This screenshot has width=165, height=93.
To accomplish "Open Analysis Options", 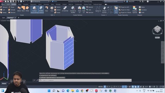I will 135,10.
